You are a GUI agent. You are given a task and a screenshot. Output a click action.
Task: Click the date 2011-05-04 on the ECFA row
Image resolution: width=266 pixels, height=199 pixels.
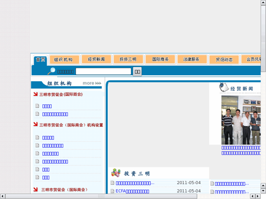pos(189,191)
